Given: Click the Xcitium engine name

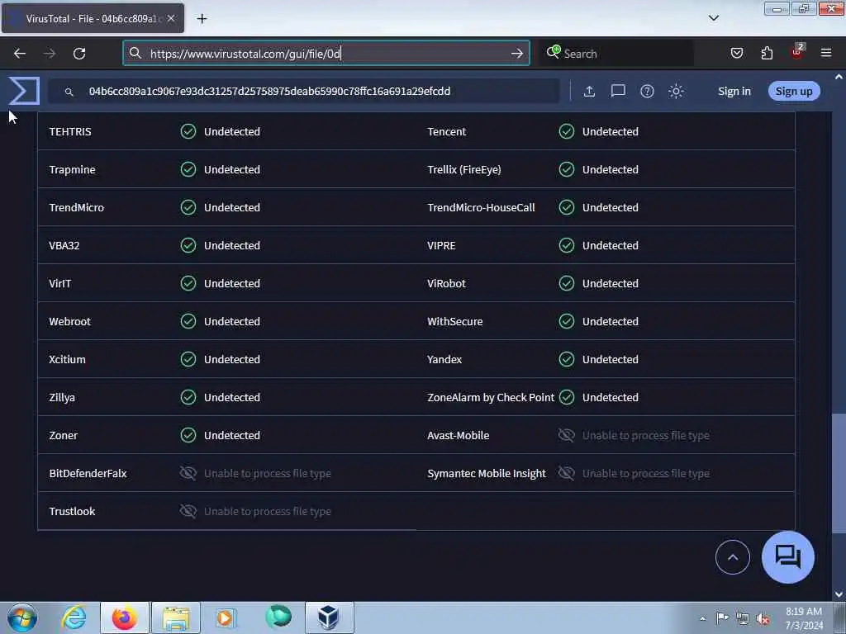Looking at the screenshot, I should [67, 360].
